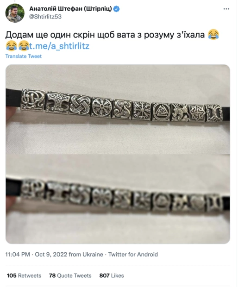
Task: Click the laughing emoji after з'їхала
Action: (213, 34)
